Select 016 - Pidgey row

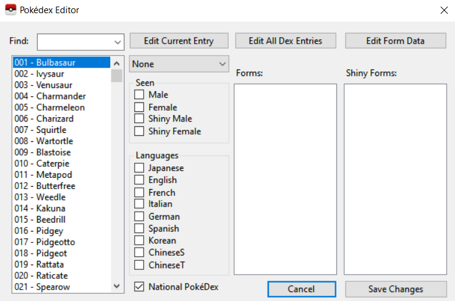(x=62, y=230)
